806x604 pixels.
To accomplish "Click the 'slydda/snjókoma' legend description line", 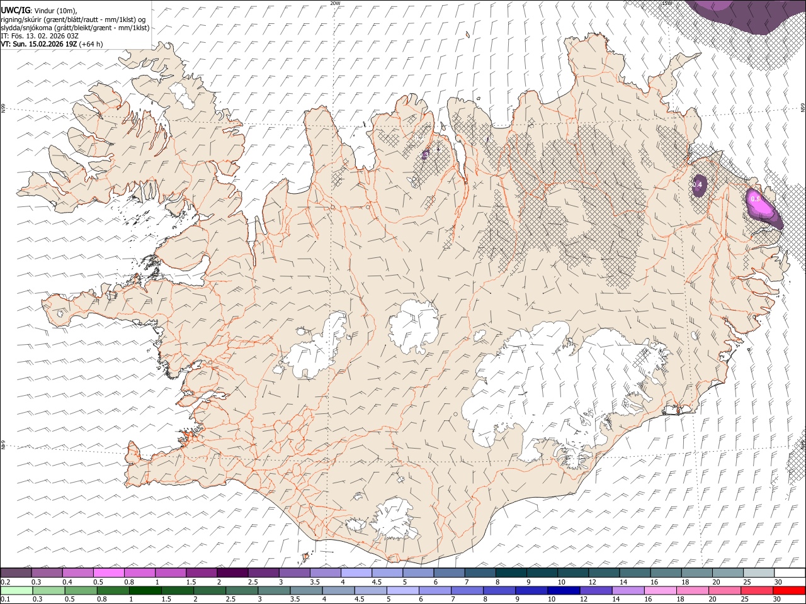I will (75, 28).
